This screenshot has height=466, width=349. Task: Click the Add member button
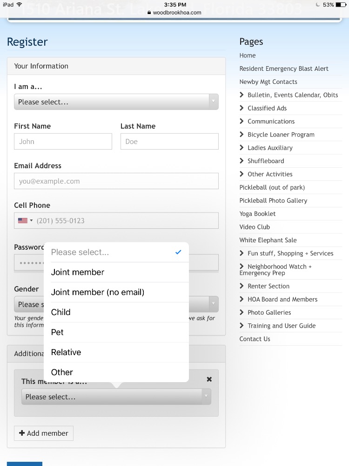(44, 433)
